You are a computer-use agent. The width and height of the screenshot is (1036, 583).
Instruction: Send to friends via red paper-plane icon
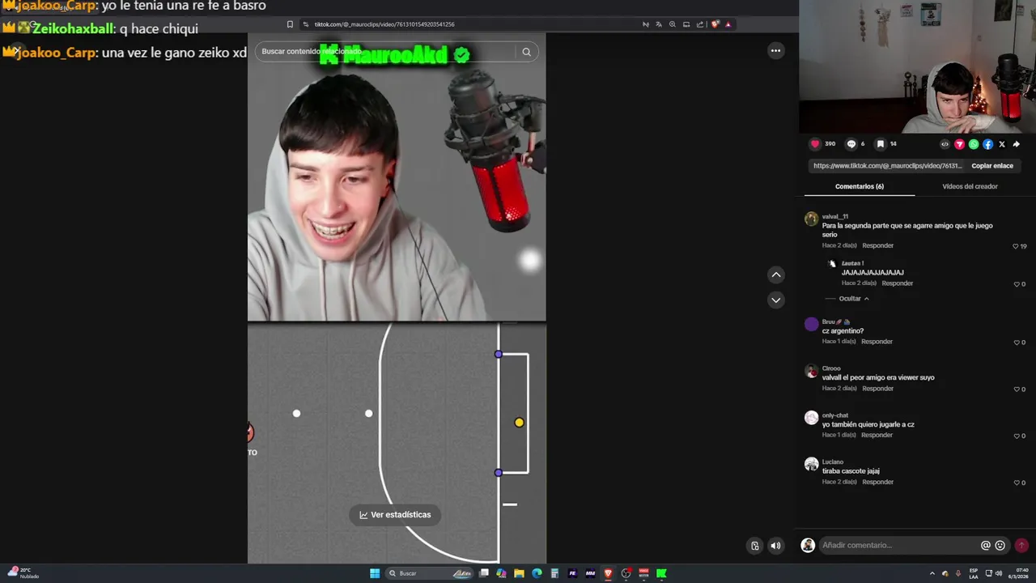(959, 144)
